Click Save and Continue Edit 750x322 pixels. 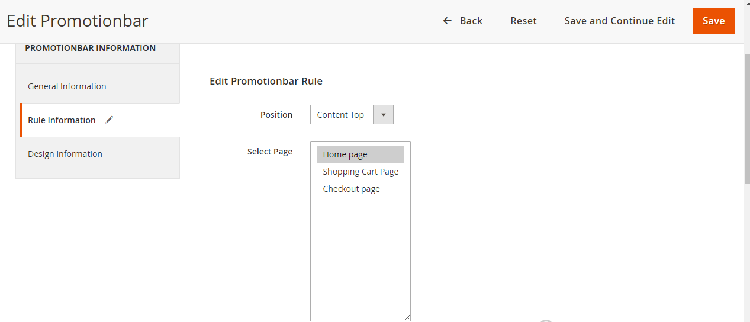pos(619,21)
